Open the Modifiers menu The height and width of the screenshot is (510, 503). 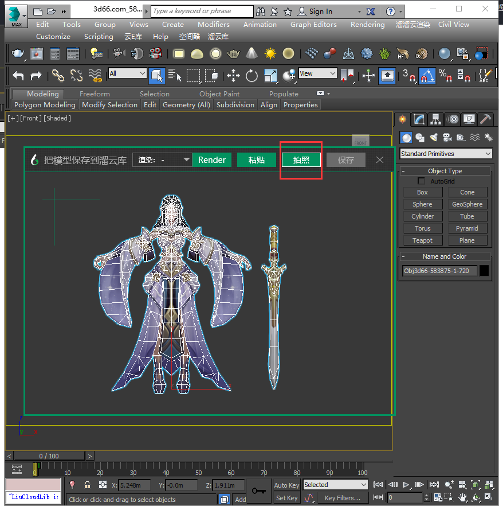coord(214,25)
